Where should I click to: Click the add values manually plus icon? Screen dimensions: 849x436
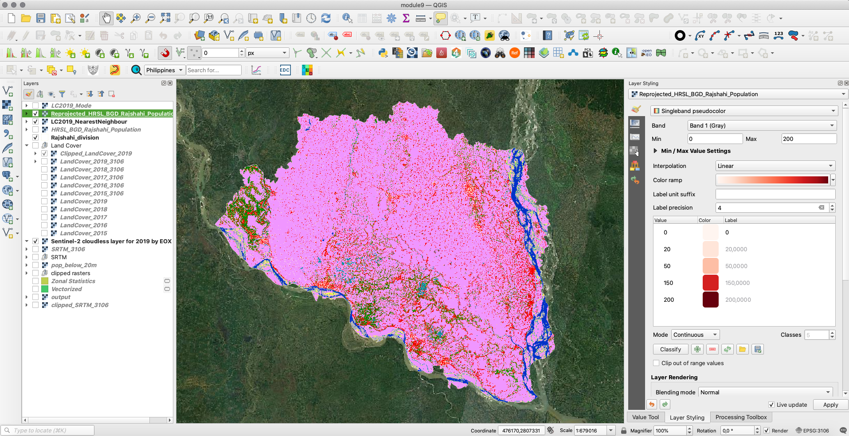click(697, 349)
